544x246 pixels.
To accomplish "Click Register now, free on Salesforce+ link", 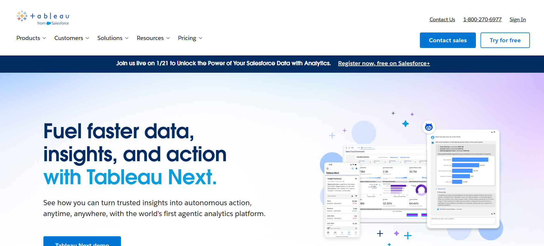I will [x=384, y=64].
